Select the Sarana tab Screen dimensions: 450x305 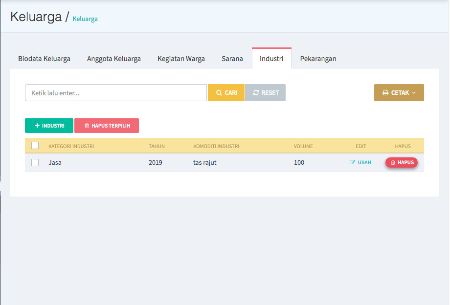232,59
